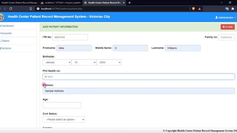The image size is (237, 133).
Task: Open the Civil Status dropdown
Action: point(64,119)
